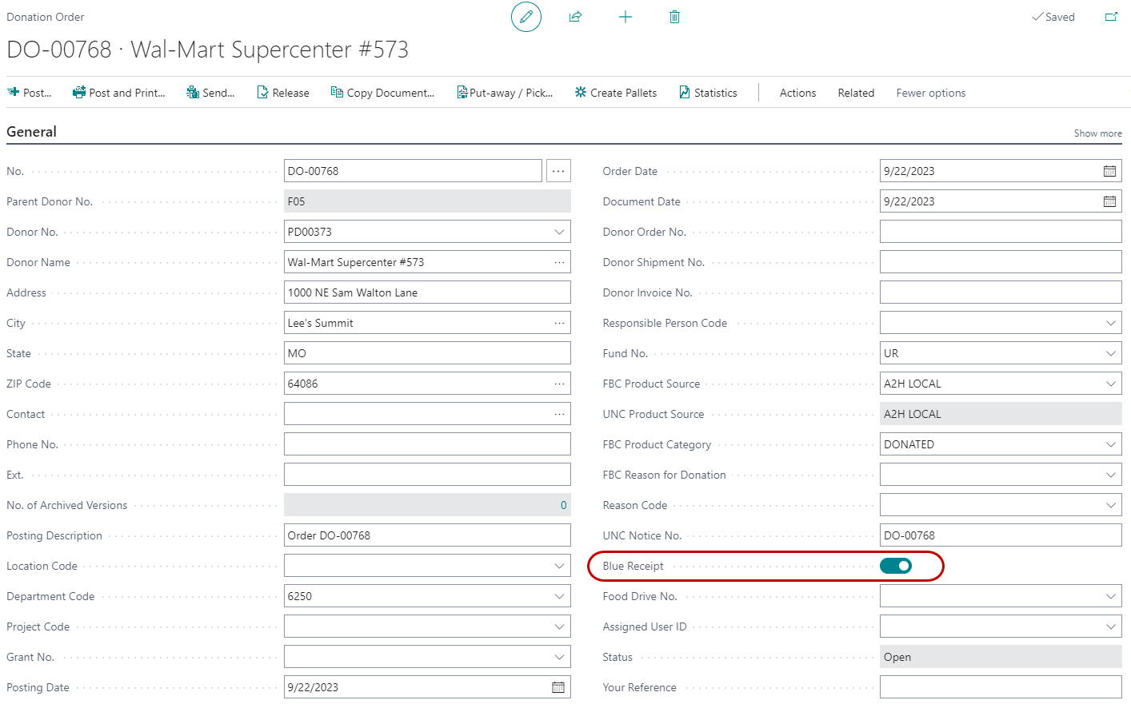
Task: Open the Posting Date calendar picker
Action: pyautogui.click(x=558, y=687)
